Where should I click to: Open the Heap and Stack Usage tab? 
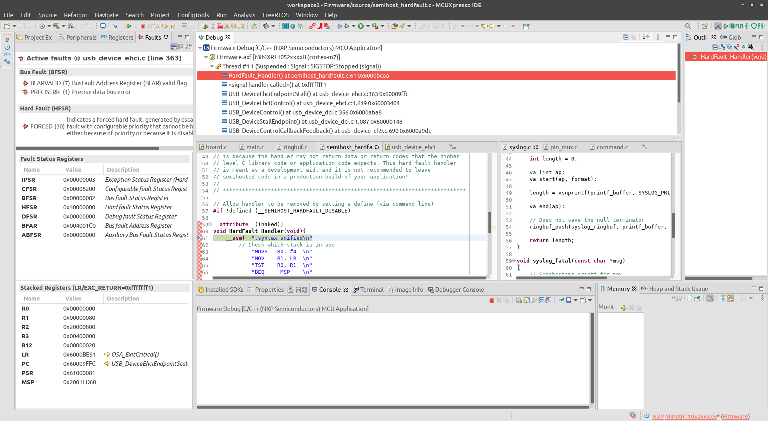674,289
